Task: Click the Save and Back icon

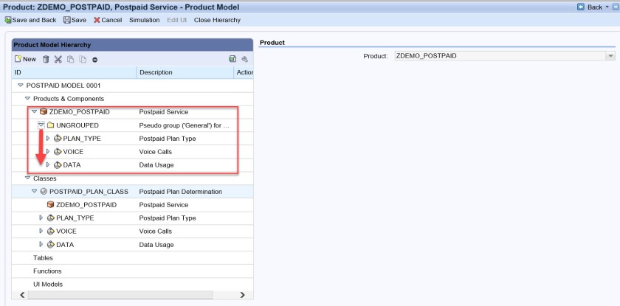Action: pos(7,20)
